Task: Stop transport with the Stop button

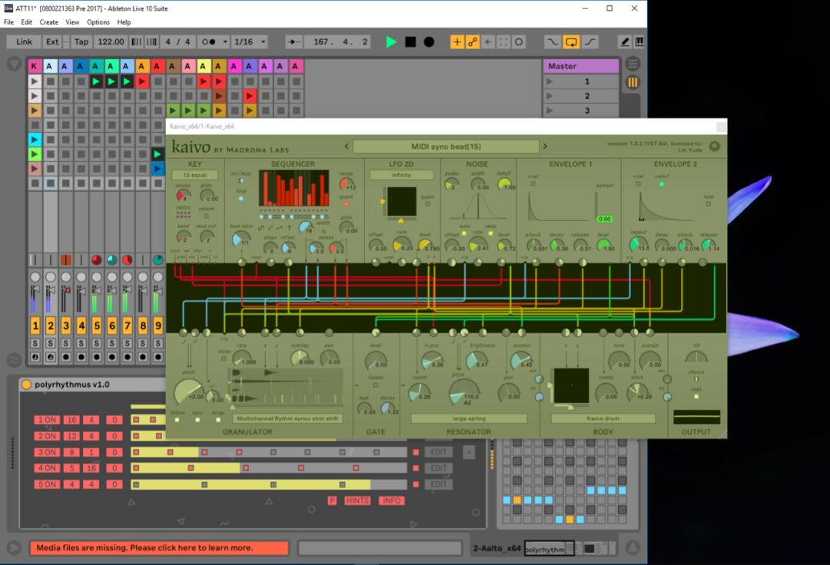Action: tap(410, 41)
